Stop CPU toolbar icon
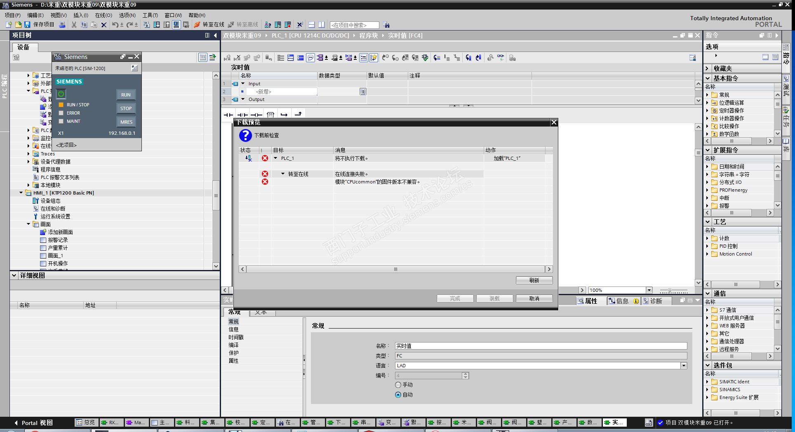 [x=288, y=25]
